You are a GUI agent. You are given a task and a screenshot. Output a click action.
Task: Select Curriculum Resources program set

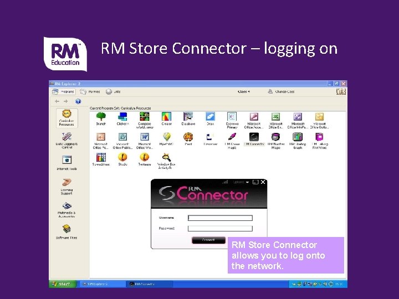[66, 118]
